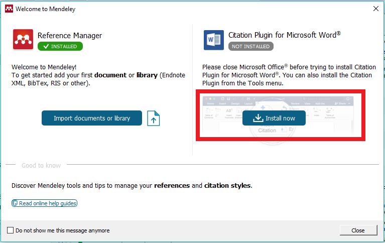Close the Welcome to Mendeley dialog with X
Screen dimensions: 385x243
coord(375,9)
